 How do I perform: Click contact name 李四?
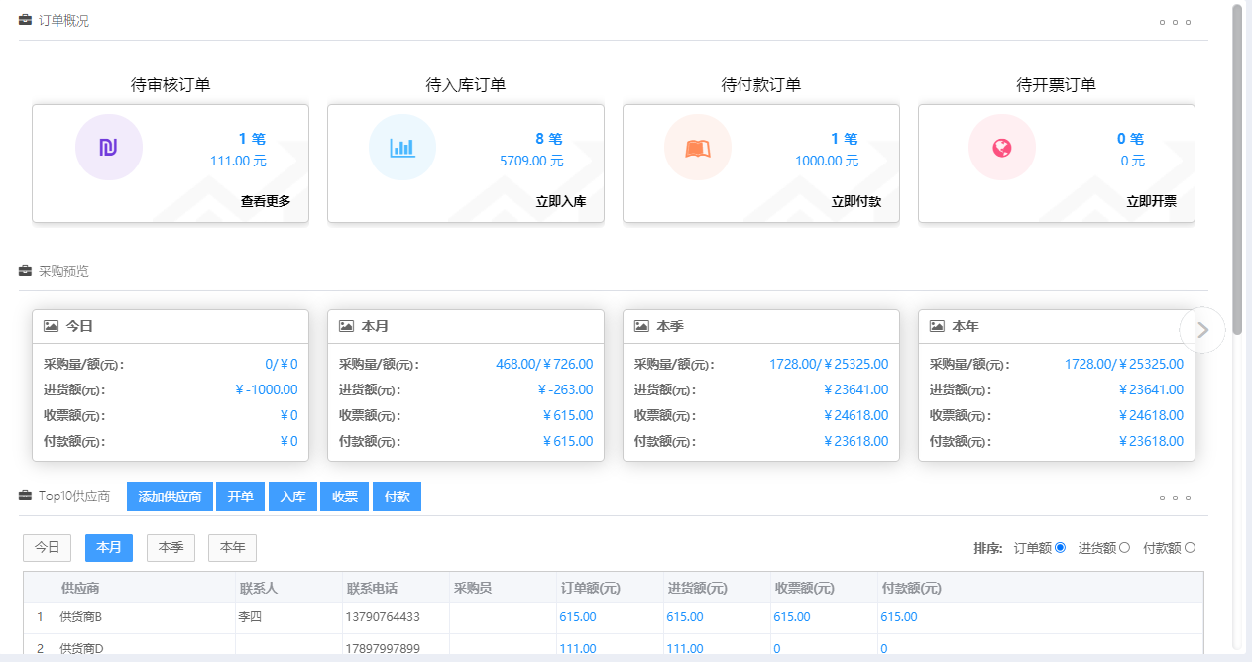(x=250, y=617)
